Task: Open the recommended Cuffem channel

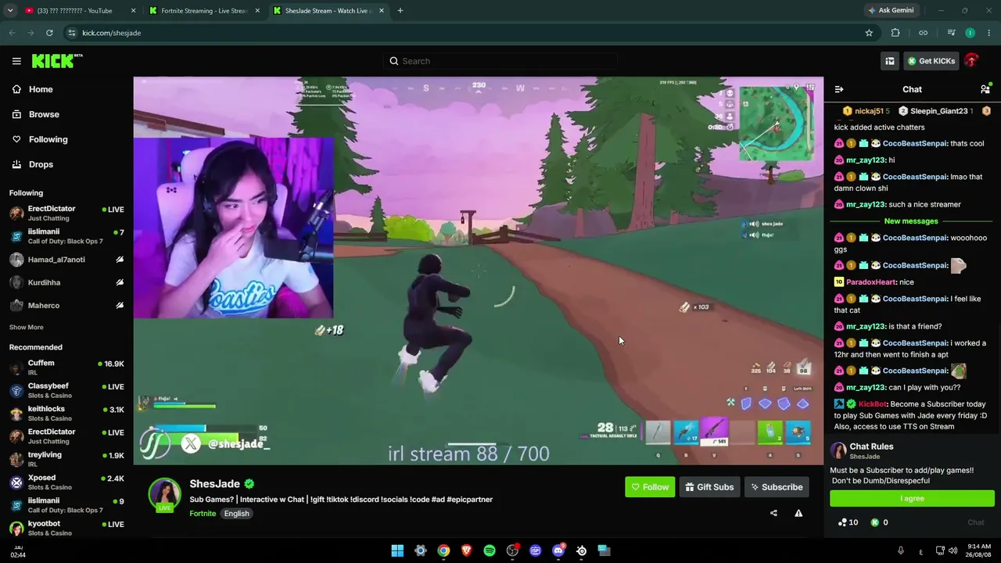Action: point(66,368)
